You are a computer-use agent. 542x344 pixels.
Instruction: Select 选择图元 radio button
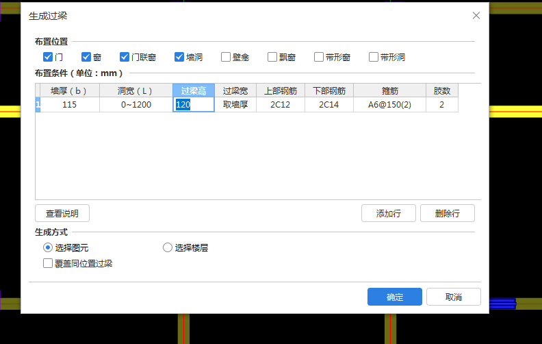48,247
